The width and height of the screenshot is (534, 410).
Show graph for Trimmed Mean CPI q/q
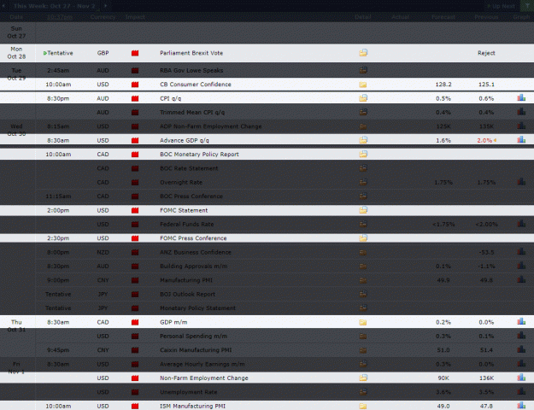click(x=521, y=112)
